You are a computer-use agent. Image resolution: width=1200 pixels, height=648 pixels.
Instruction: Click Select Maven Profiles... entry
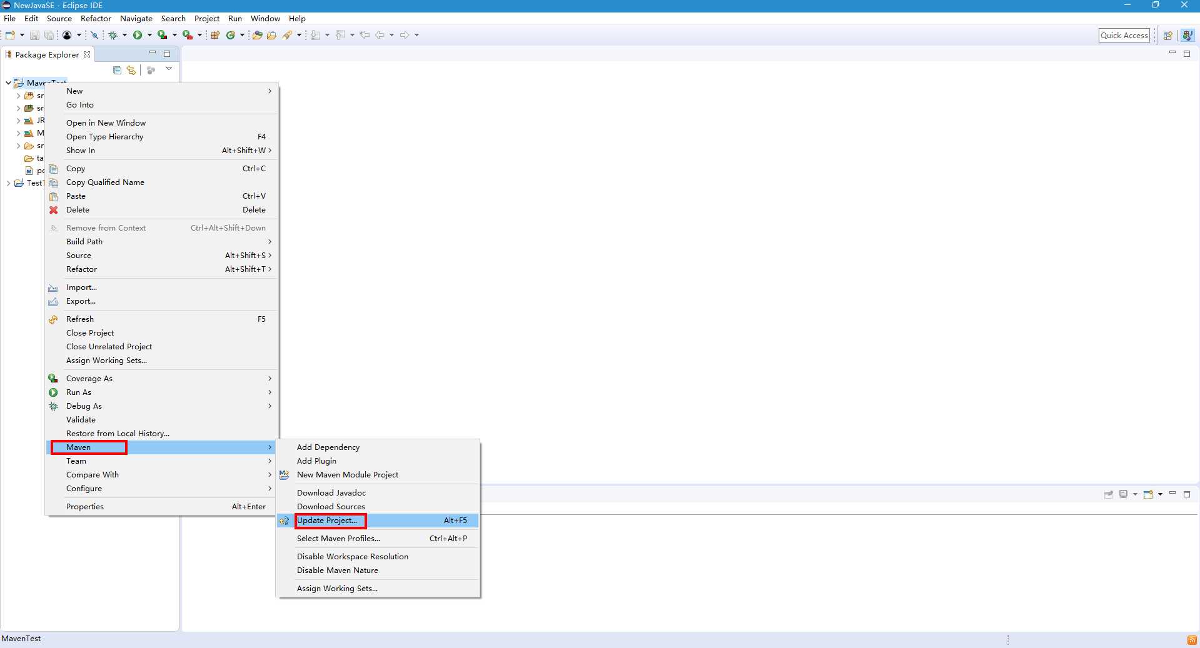[378, 539]
